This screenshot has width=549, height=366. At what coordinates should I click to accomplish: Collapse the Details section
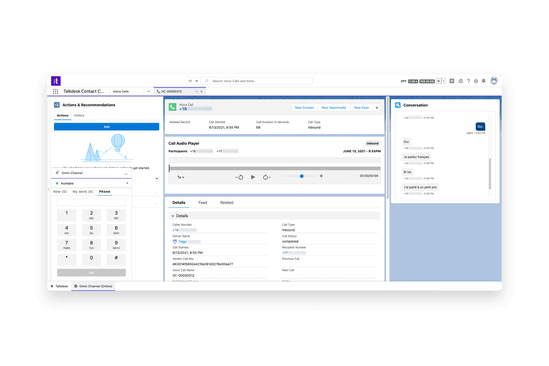pyautogui.click(x=173, y=216)
